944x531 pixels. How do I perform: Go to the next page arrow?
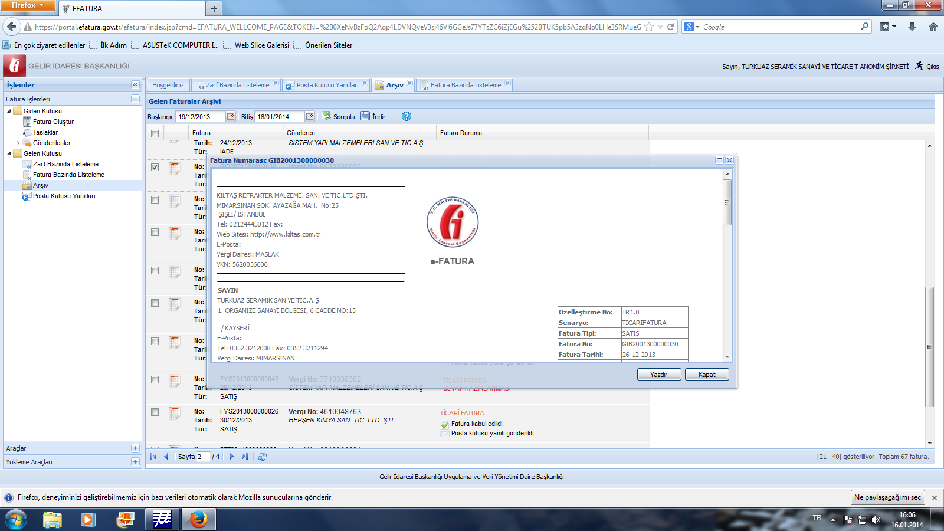[x=232, y=457]
